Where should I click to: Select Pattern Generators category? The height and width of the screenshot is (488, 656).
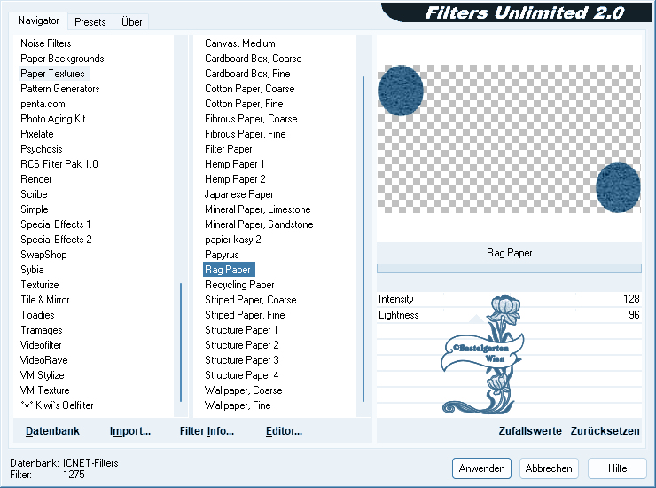(60, 89)
